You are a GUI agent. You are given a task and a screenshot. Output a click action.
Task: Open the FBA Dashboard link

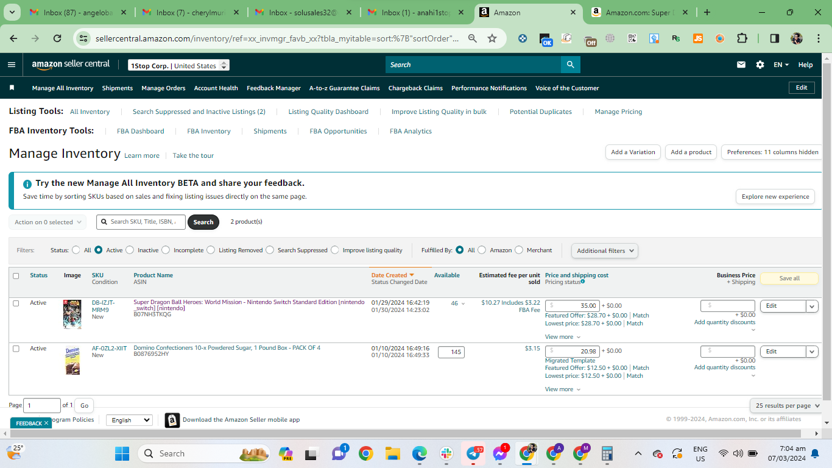141,131
